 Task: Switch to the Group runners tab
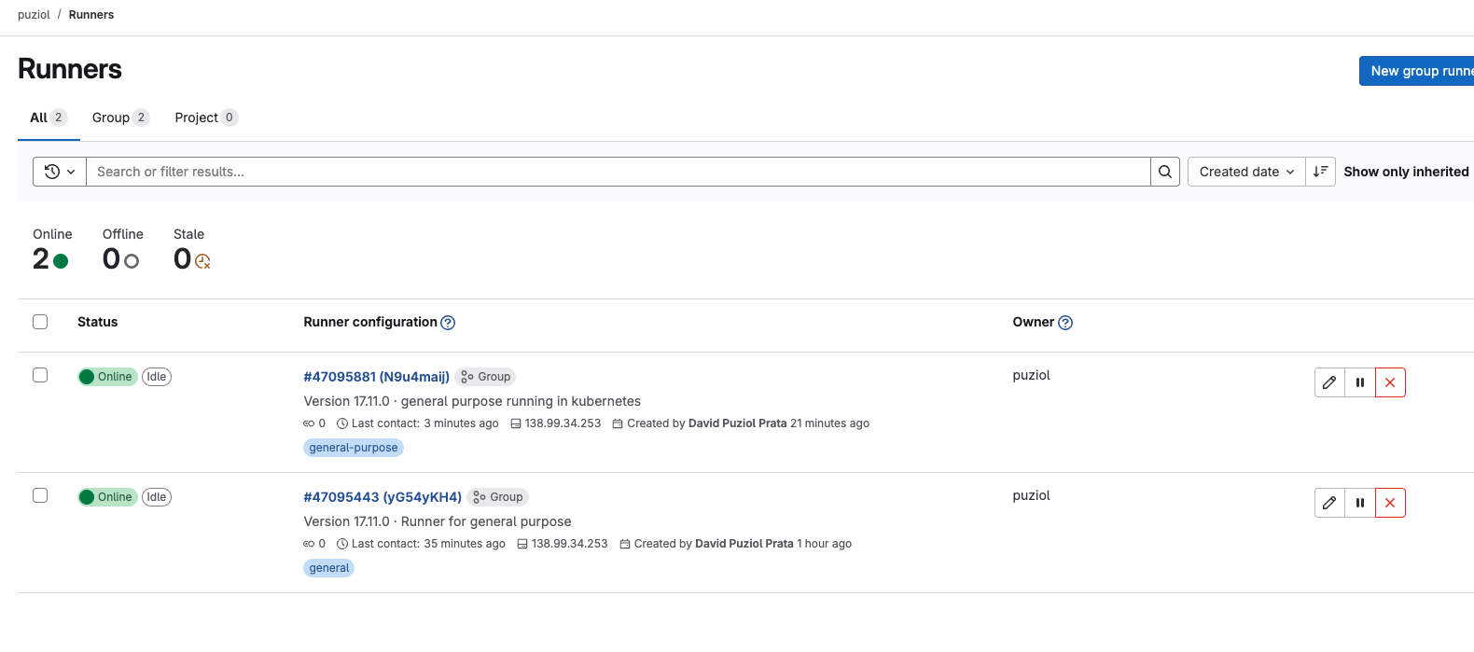point(119,118)
